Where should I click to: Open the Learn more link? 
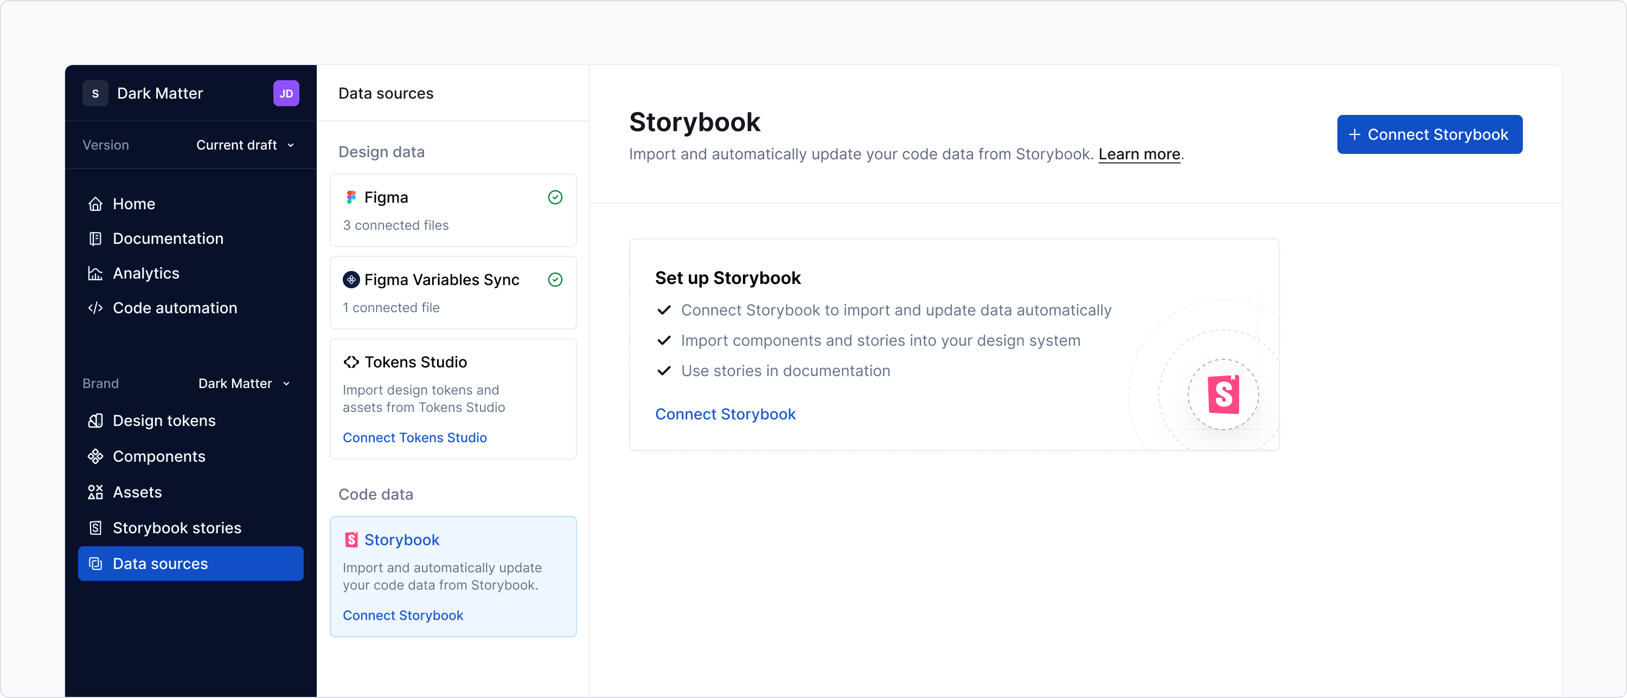1139,154
